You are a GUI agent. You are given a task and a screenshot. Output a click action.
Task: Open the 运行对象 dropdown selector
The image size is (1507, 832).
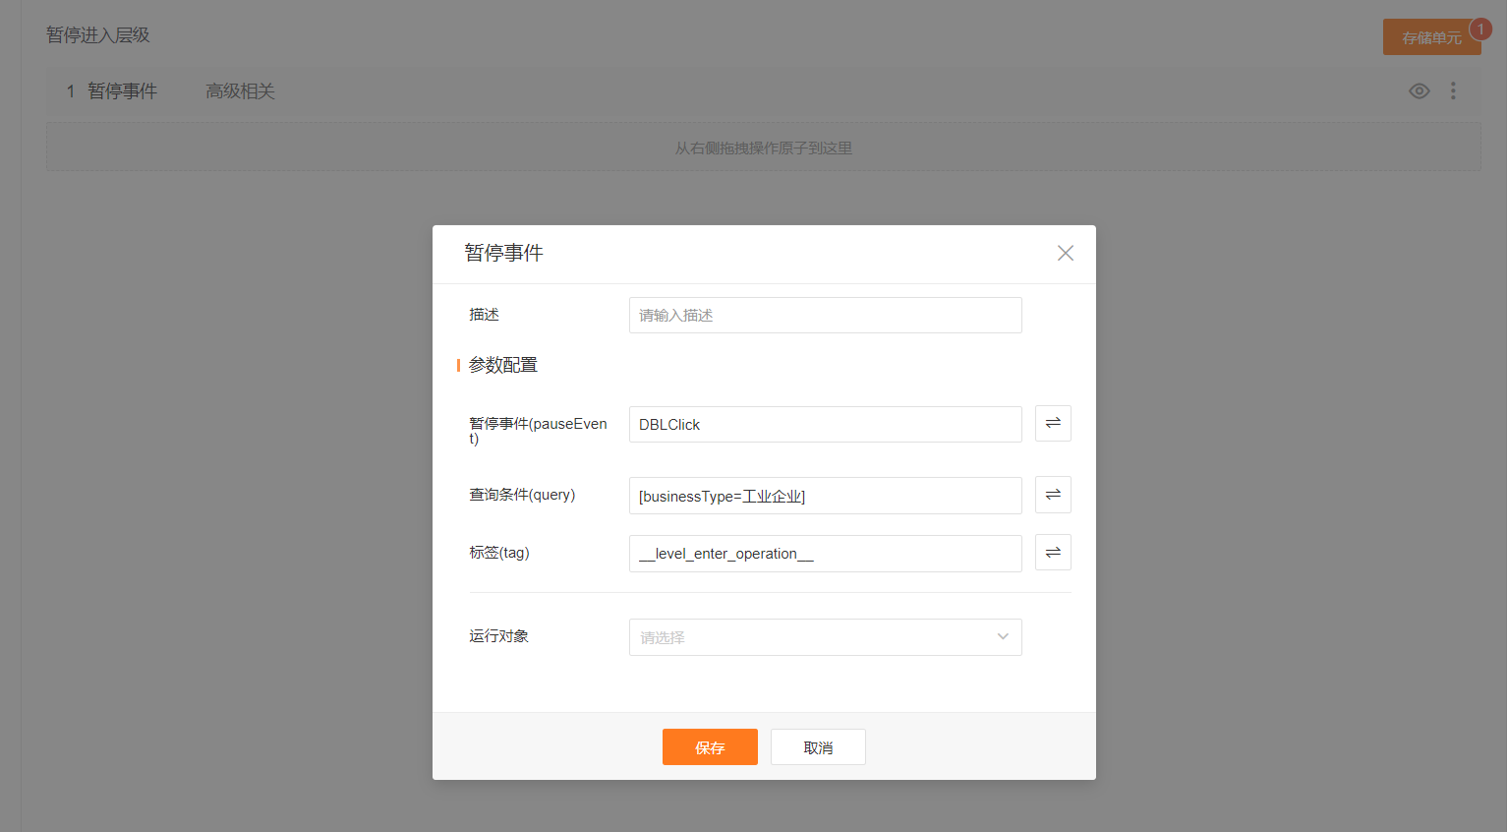pyautogui.click(x=825, y=637)
